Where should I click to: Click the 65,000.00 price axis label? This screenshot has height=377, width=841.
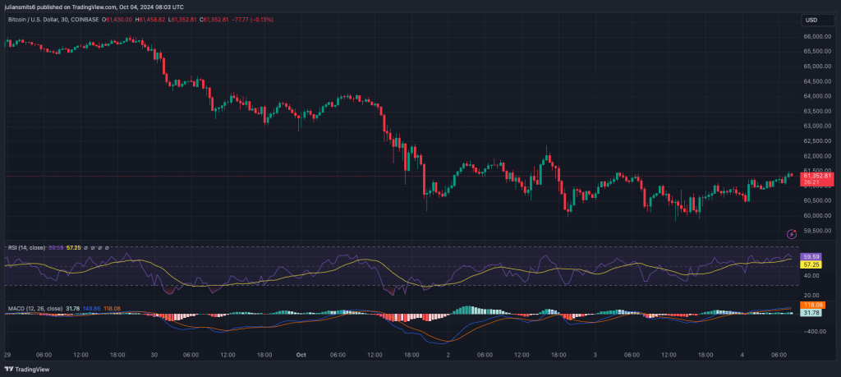coord(817,67)
